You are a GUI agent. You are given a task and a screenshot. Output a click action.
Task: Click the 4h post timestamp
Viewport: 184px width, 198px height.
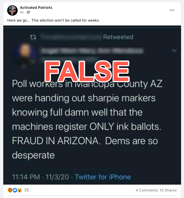(22, 12)
